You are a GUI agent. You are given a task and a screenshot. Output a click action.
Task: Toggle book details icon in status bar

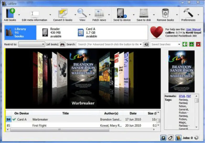tap(178, 138)
